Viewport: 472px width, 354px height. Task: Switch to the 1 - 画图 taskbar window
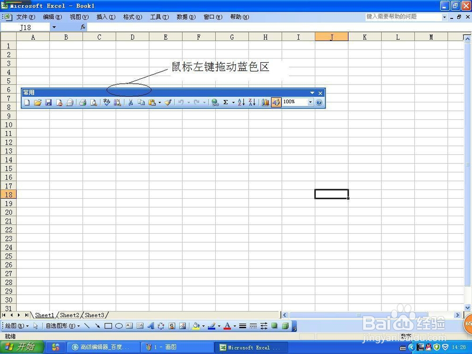click(x=177, y=347)
